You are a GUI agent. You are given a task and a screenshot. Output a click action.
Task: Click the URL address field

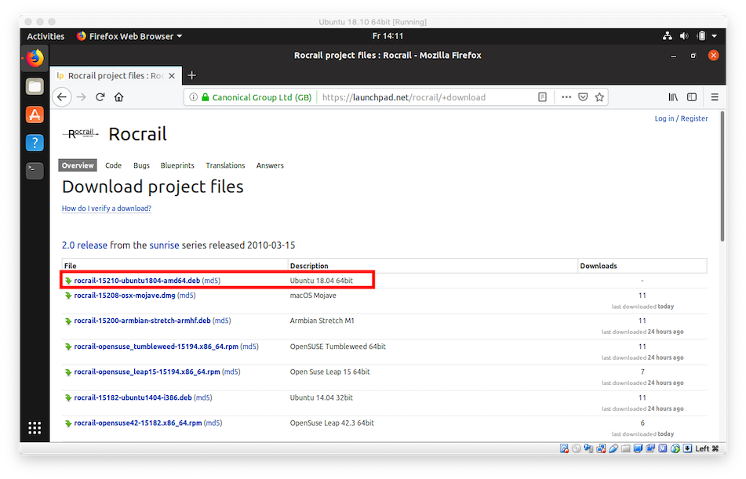click(424, 97)
